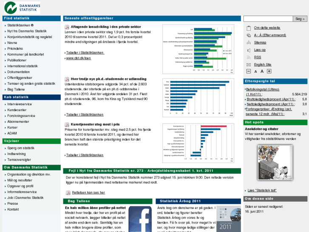Image resolution: width=309 pixels, height=232 pixels.
Task: Select Navne in the sidebar
Action: click(12, 43)
